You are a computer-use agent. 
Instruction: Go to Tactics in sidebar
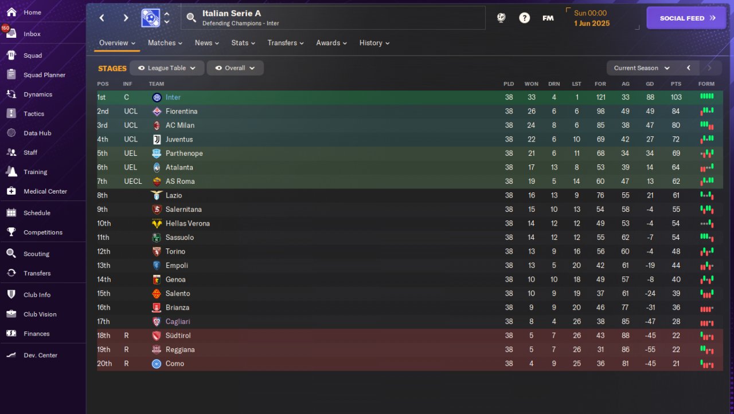tap(33, 114)
